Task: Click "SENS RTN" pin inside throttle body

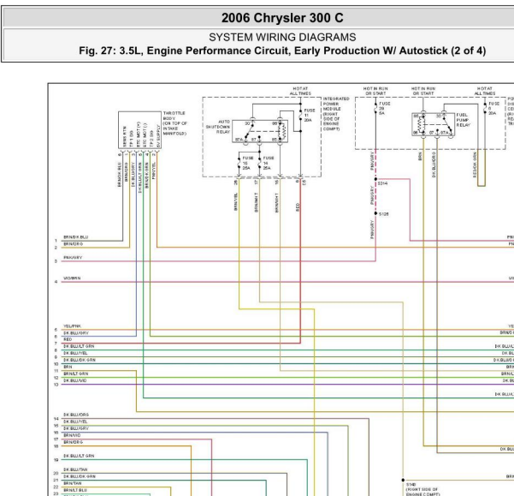Action: (x=124, y=136)
